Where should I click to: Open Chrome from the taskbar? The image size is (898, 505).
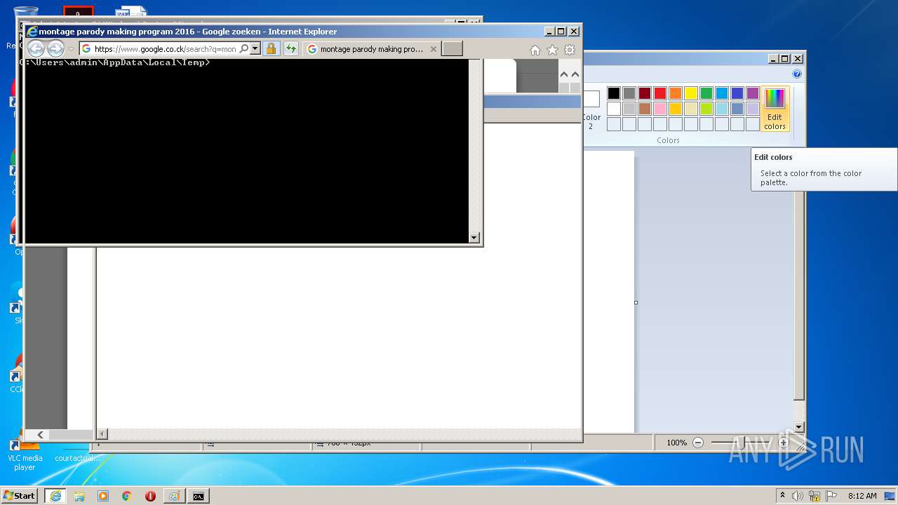(x=126, y=496)
